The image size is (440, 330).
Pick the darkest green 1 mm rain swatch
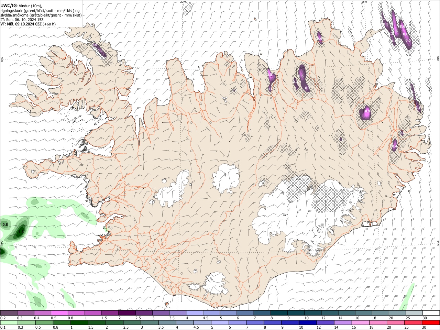point(79,322)
